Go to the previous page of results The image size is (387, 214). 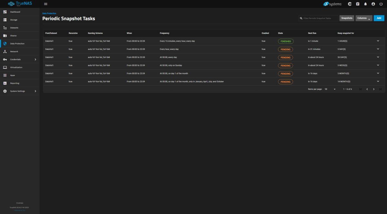[x=367, y=89]
